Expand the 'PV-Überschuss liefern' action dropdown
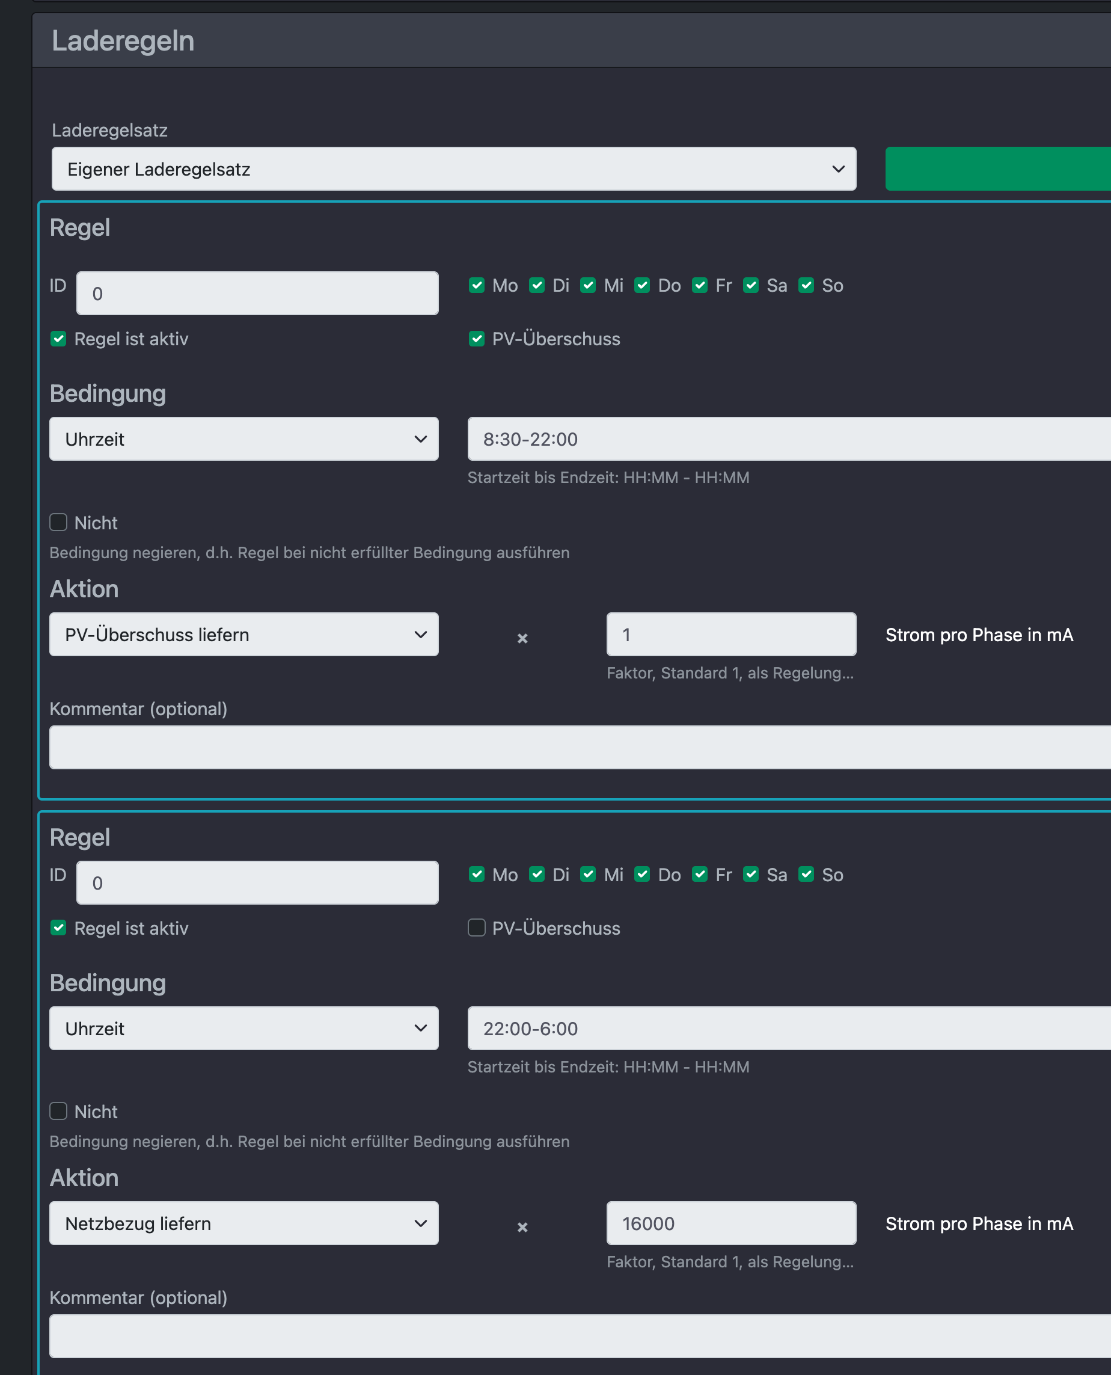This screenshot has height=1375, width=1111. pyautogui.click(x=244, y=635)
